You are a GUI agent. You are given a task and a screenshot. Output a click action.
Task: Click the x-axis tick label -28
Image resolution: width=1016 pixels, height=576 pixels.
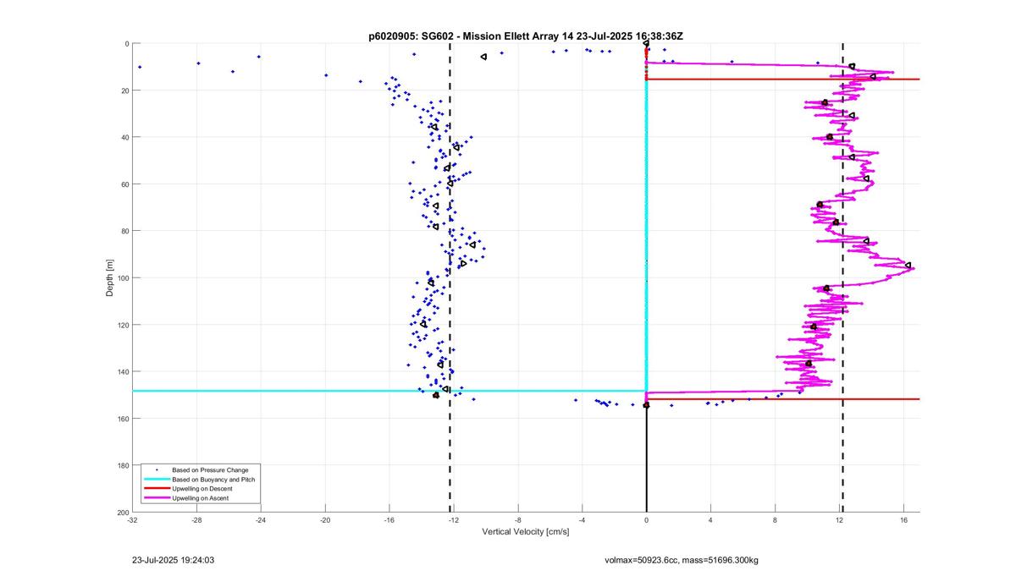[196, 520]
